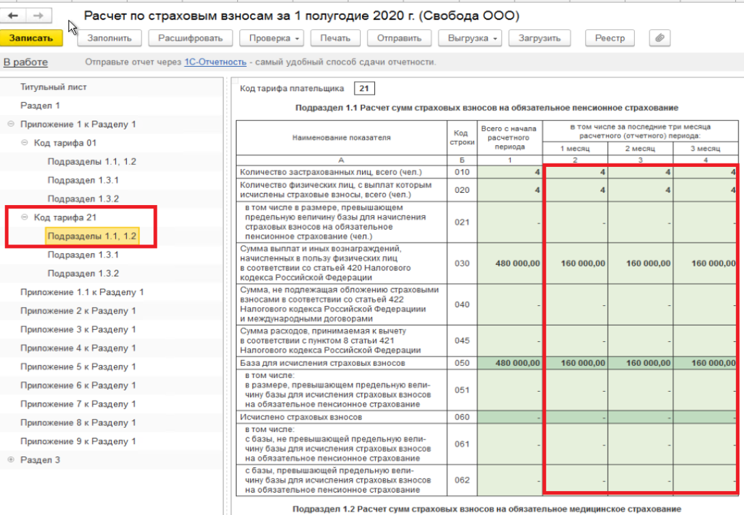Open Приложение 8 к Разделу 1
This screenshot has height=515, width=744.
click(78, 422)
